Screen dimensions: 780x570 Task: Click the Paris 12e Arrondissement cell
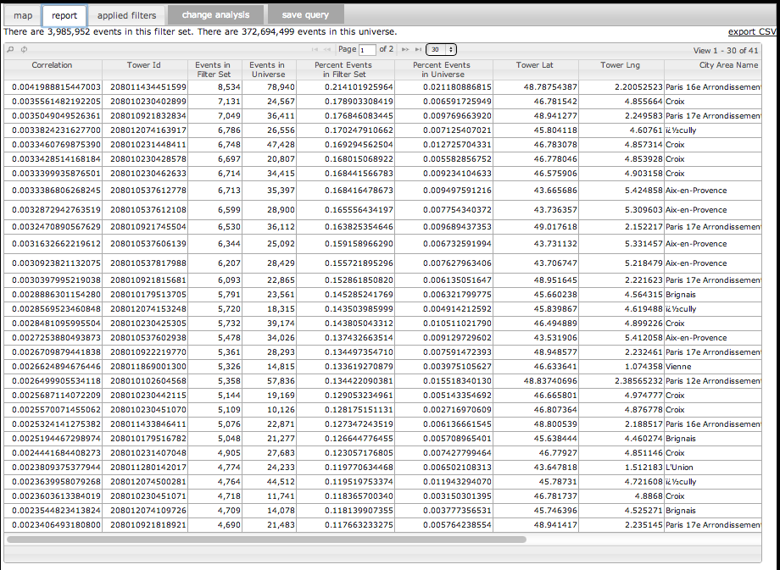(713, 380)
